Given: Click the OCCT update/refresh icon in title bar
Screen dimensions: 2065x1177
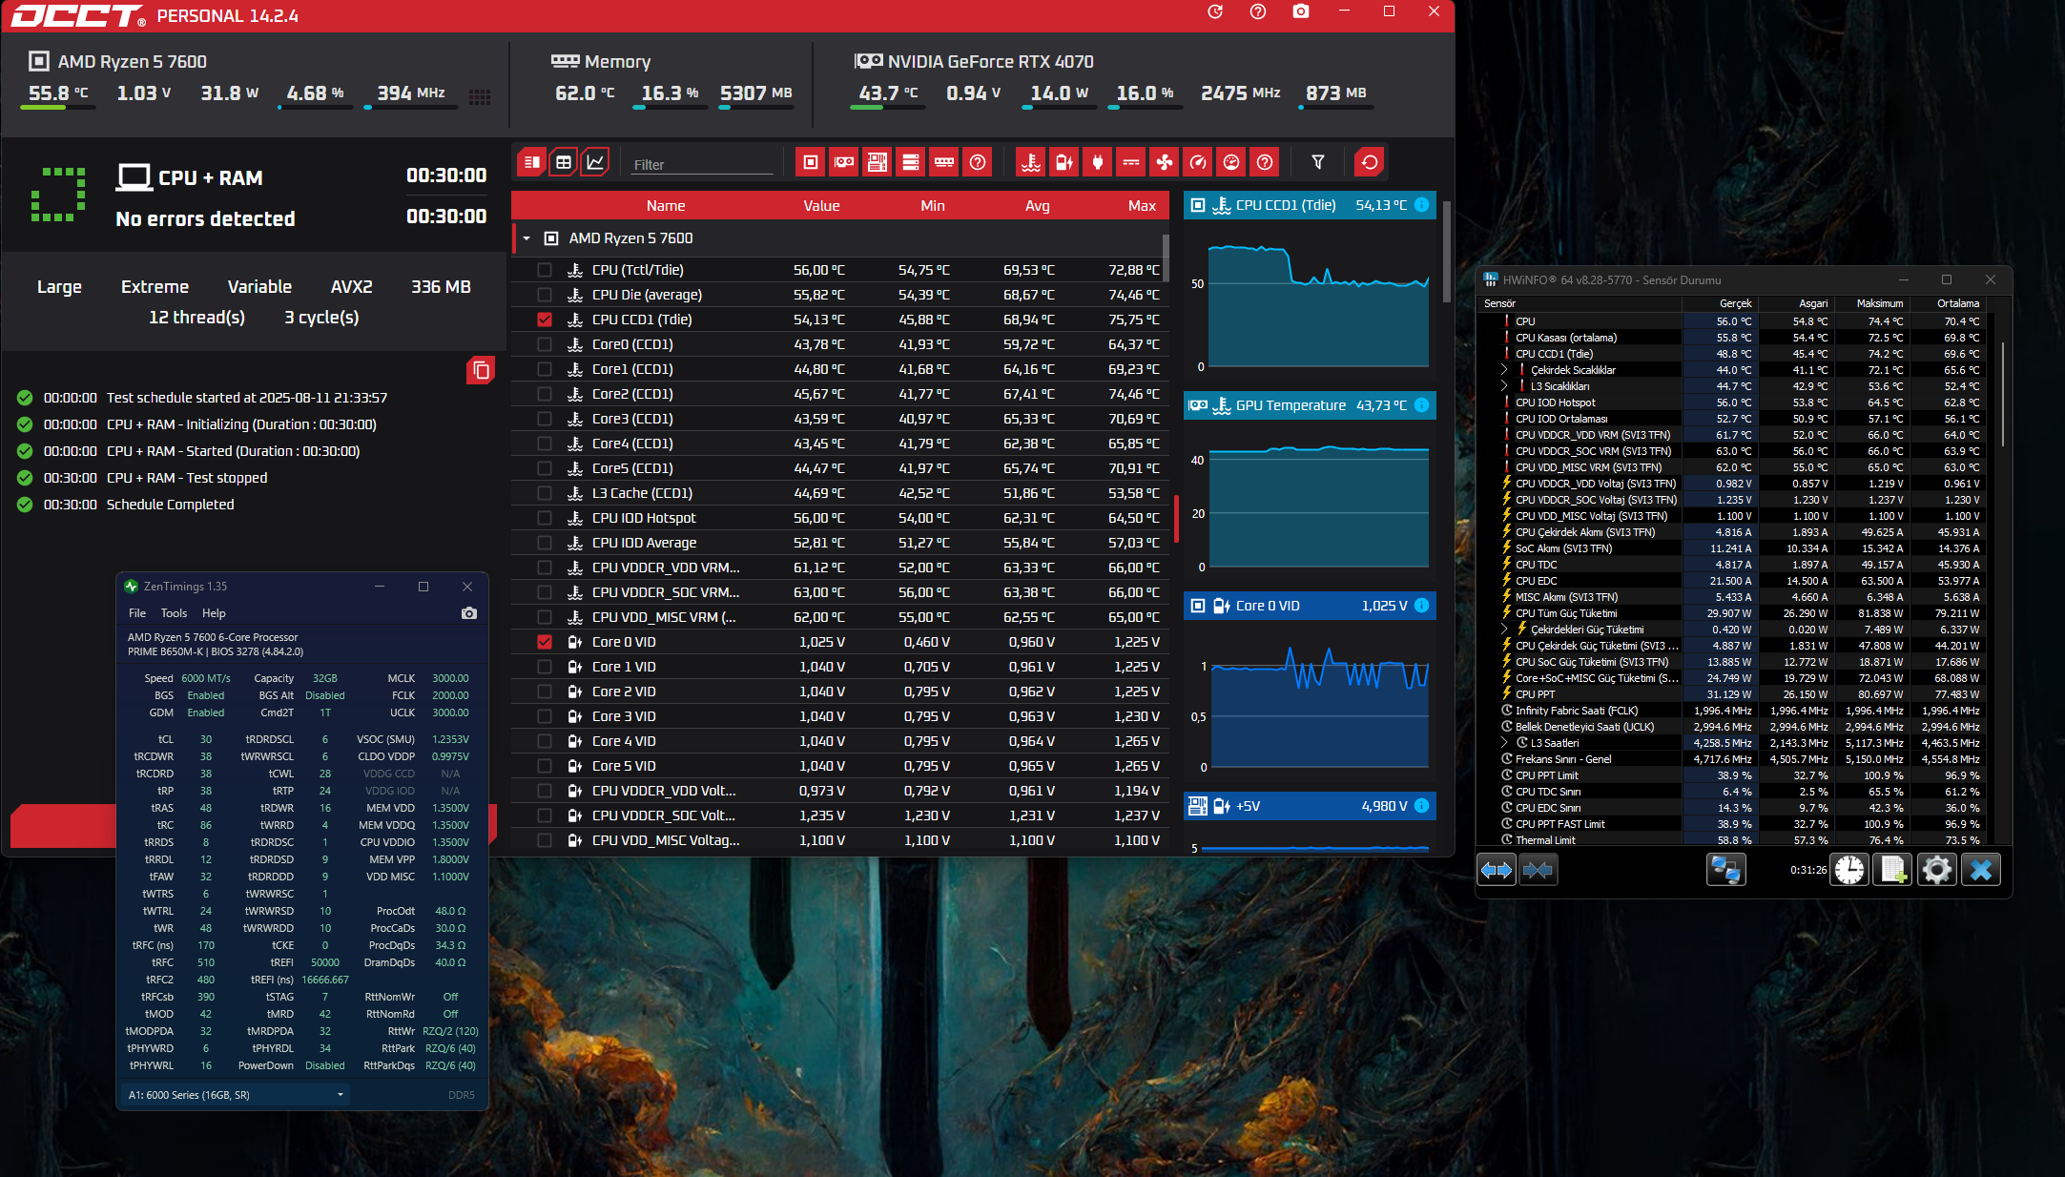Looking at the screenshot, I should click(x=1215, y=12).
